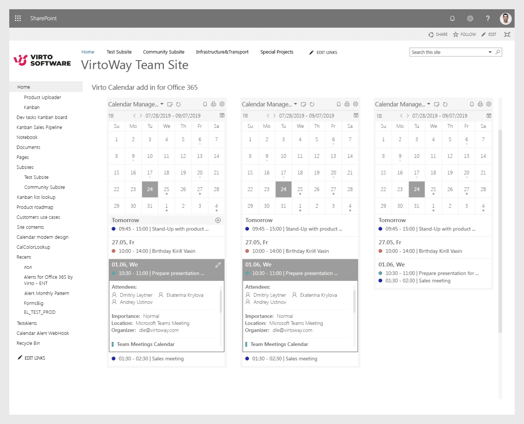Open settings gear in second calendar
524x424 pixels.
(356, 104)
